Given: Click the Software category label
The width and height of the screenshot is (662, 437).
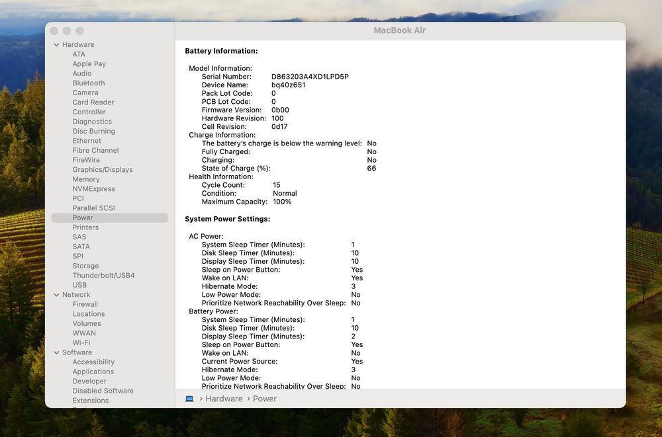Looking at the screenshot, I should click(x=77, y=352).
